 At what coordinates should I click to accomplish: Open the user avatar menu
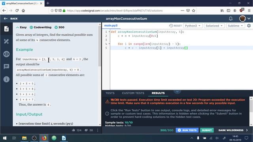242,19
